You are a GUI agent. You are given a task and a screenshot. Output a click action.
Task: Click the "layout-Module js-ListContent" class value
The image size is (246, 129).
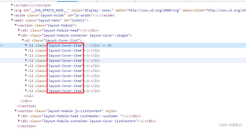coord(75,111)
